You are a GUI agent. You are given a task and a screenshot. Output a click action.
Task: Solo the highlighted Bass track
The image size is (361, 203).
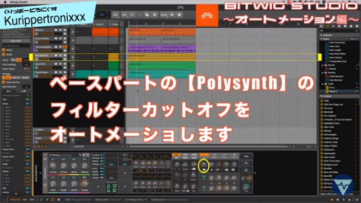click(x=61, y=55)
